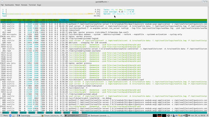Open the Fájl menu

pos(2,5)
